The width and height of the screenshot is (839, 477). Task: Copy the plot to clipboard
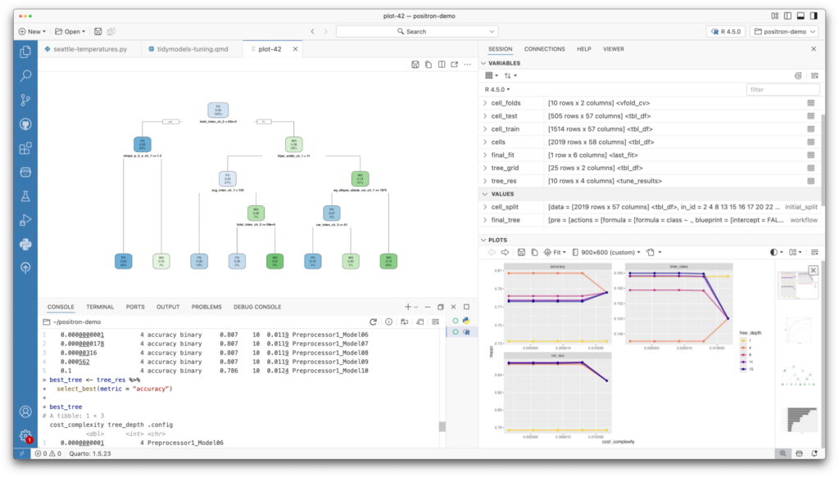535,252
